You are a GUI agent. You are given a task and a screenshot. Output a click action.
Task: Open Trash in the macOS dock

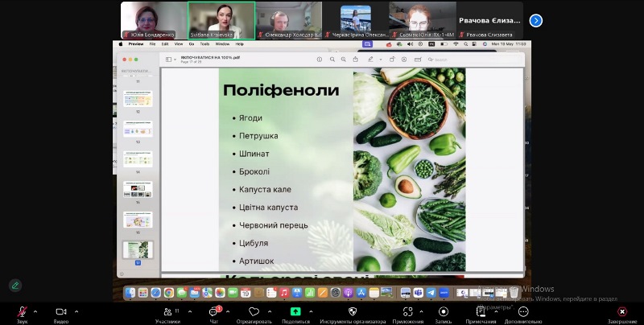[514, 293]
